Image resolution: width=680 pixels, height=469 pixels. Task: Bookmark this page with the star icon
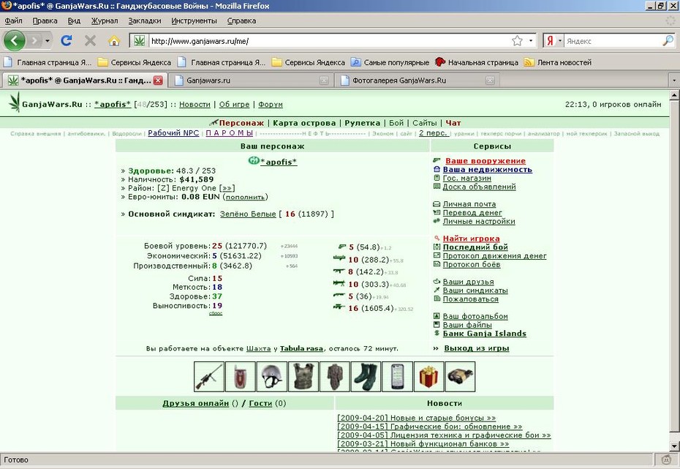(x=517, y=41)
